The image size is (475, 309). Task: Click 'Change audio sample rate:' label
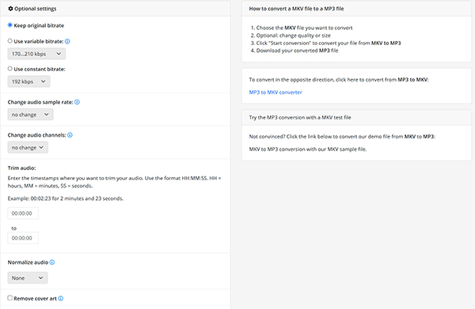[x=40, y=102]
